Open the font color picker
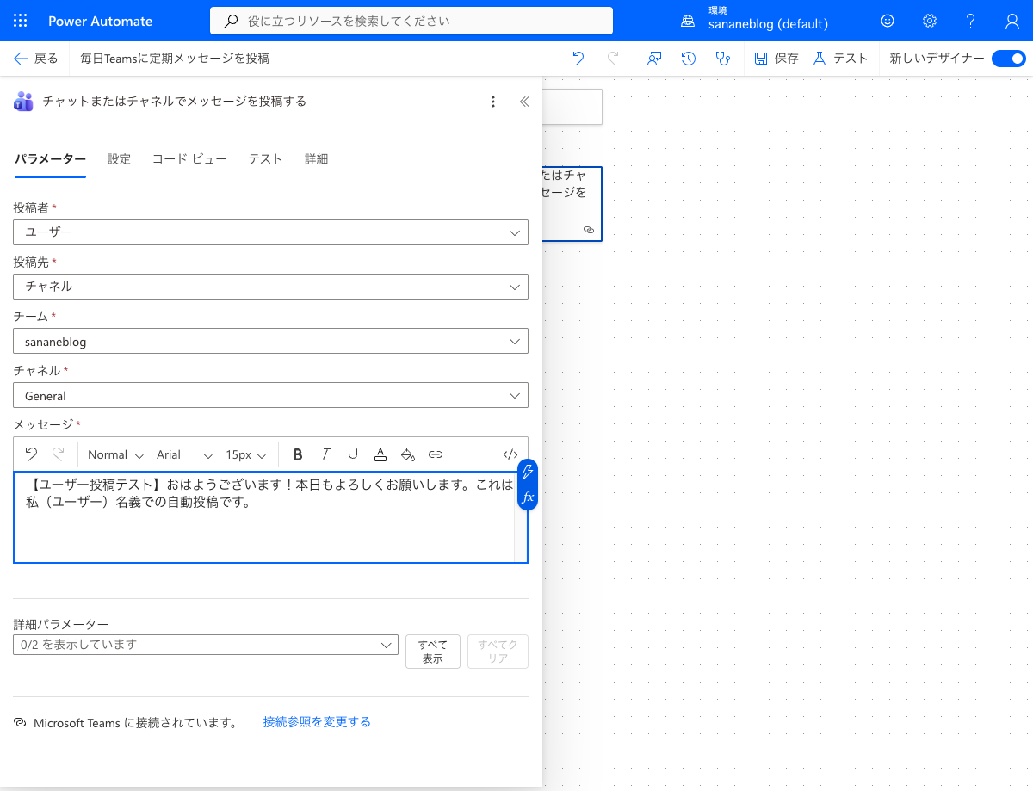The image size is (1033, 791). point(380,454)
